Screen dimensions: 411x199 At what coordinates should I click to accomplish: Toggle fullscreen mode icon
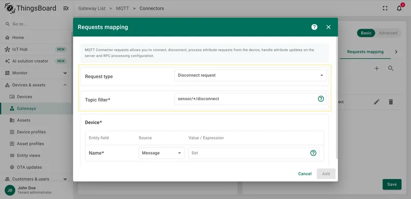click(385, 8)
